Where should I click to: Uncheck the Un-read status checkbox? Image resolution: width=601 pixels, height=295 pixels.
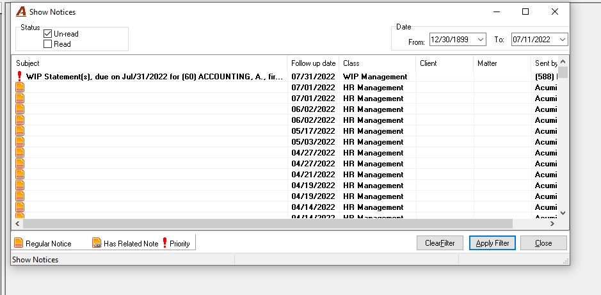coord(47,34)
